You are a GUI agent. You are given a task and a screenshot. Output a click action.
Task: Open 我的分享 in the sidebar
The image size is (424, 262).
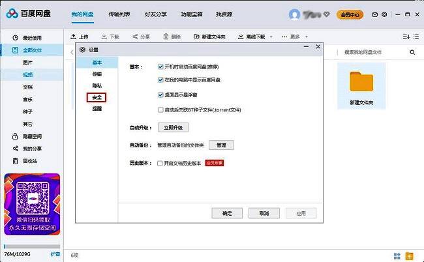(32, 149)
